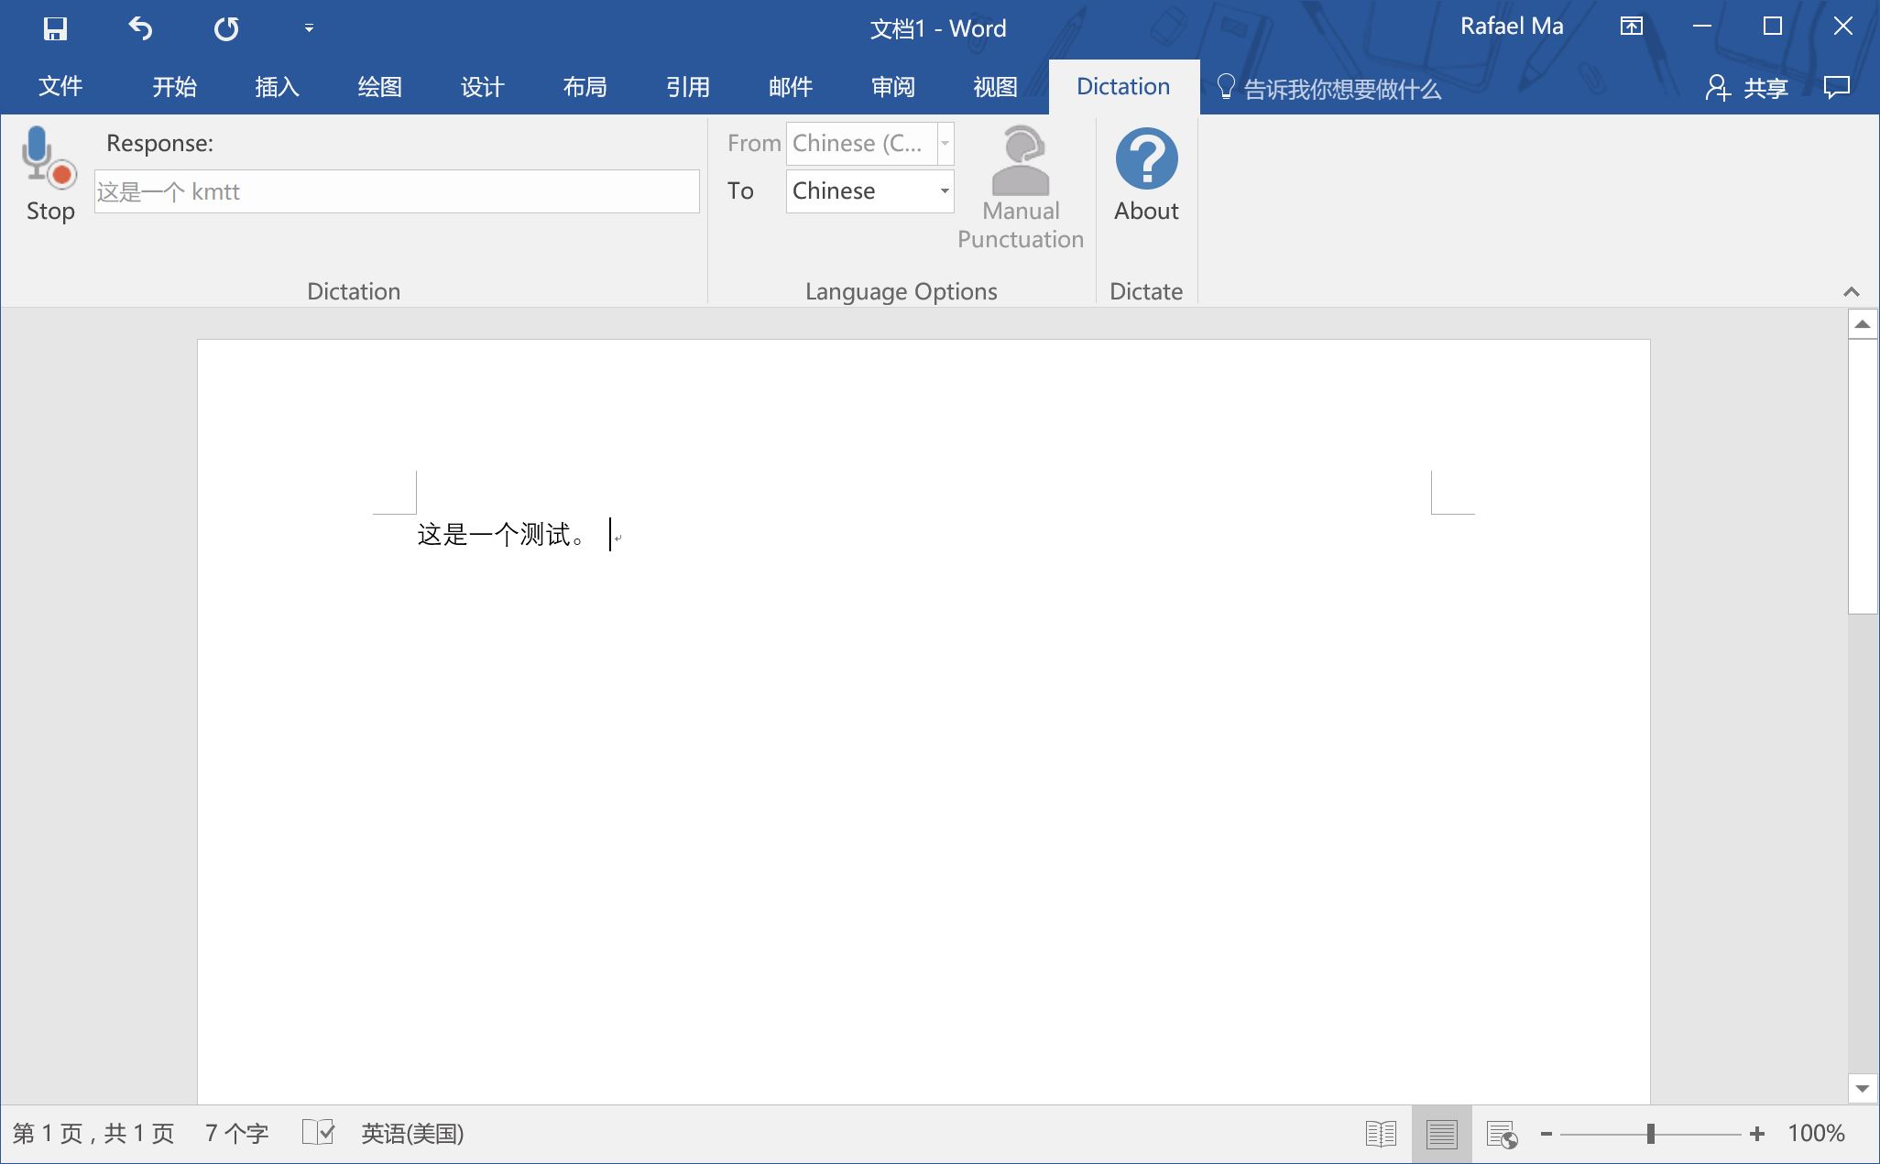1880x1164 pixels.
Task: Switch to Read Mode view
Action: [x=1380, y=1134]
